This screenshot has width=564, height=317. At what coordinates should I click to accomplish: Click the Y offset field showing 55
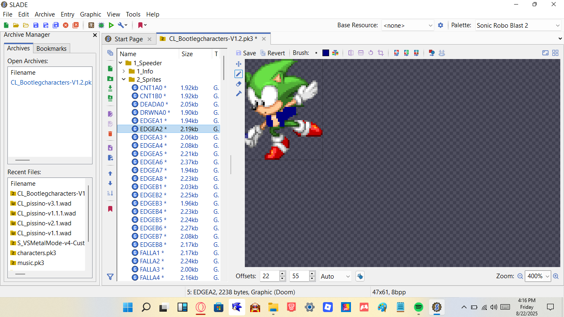300,276
